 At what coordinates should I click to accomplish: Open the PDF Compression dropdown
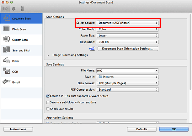128,90
